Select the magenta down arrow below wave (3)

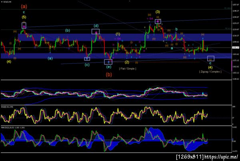tap(158, 22)
